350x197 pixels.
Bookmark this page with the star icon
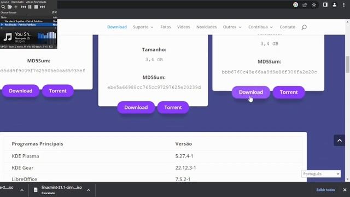(314, 5)
